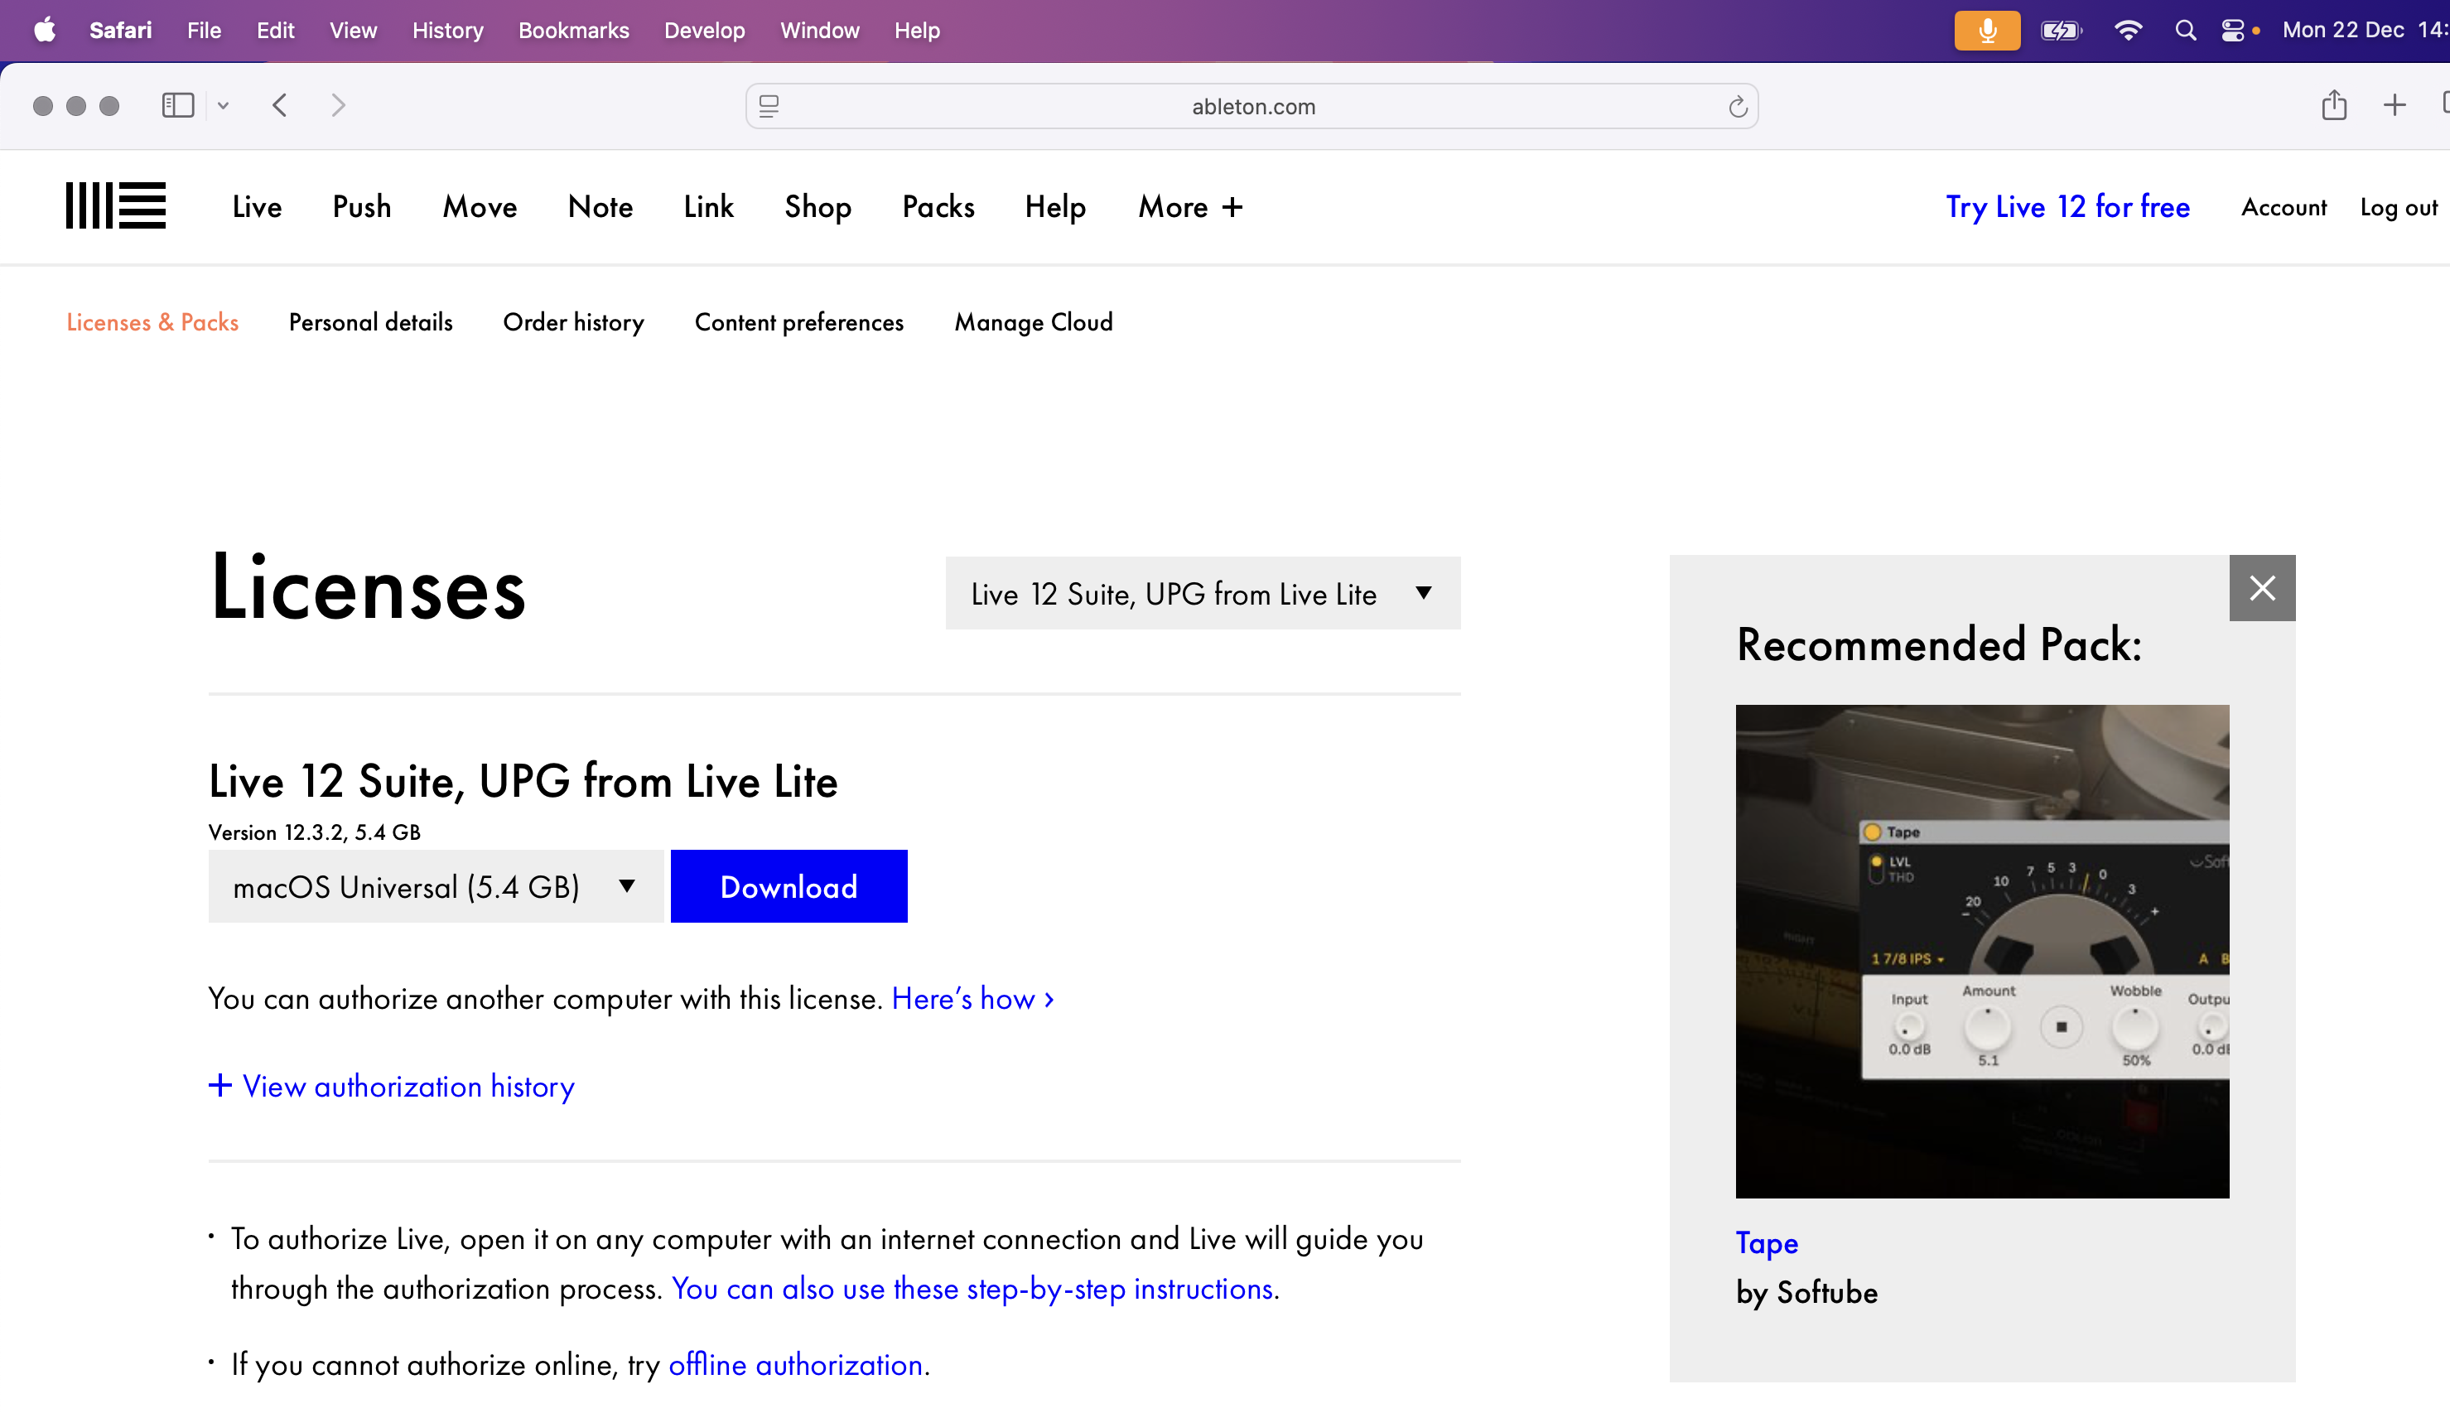Click the microphone icon in the menu bar
The image size is (2450, 1413).
(x=1987, y=30)
